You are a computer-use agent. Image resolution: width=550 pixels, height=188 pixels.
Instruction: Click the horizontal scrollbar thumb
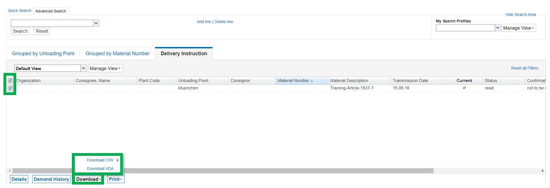coord(223,171)
